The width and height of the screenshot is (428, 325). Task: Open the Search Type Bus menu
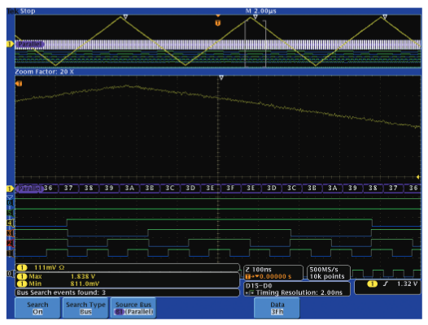[x=85, y=308]
